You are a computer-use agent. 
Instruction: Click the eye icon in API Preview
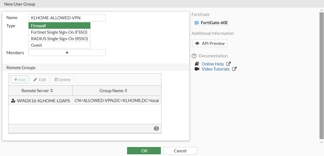coord(197,44)
